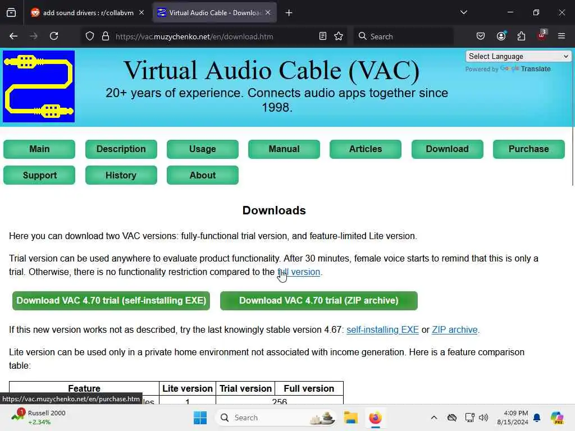Image resolution: width=575 pixels, height=431 pixels.
Task: Click the Windows taskbar search box
Action: pyautogui.click(x=276, y=418)
